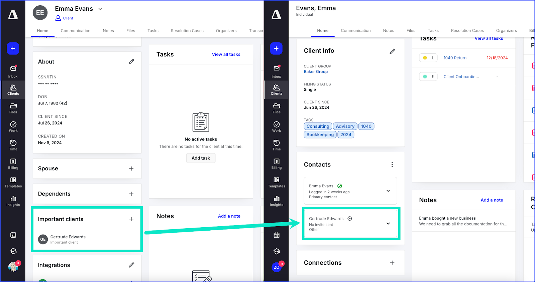Viewport: 535px width, 282px height.
Task: Open dropdown next to Emma Evans name
Action: pyautogui.click(x=100, y=9)
